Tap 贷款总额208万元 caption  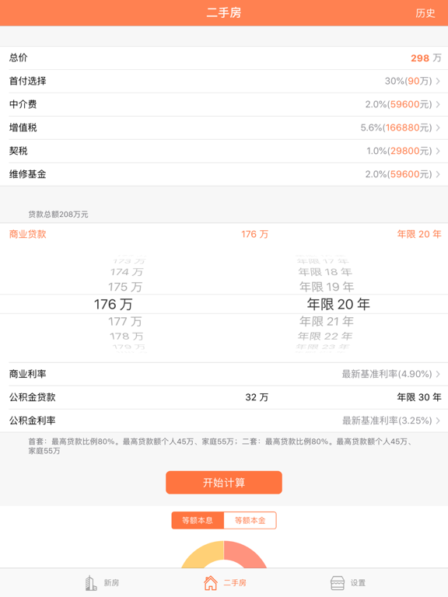coord(58,215)
